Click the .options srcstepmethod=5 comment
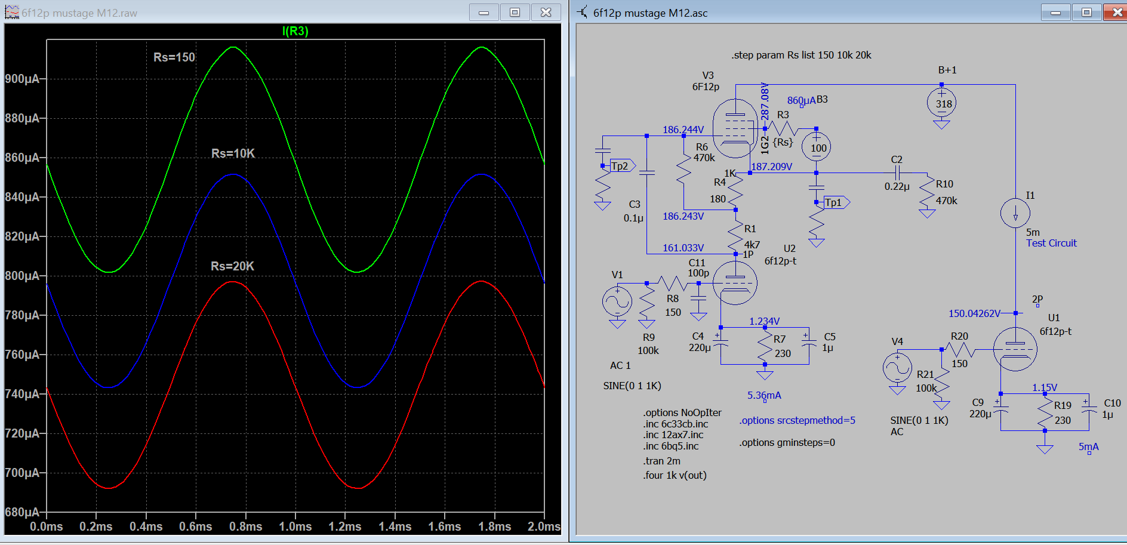 797,420
